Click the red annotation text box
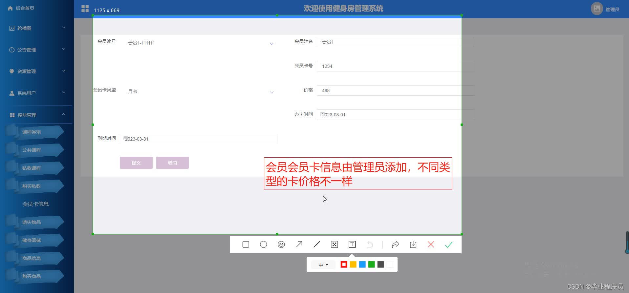 [x=358, y=173]
